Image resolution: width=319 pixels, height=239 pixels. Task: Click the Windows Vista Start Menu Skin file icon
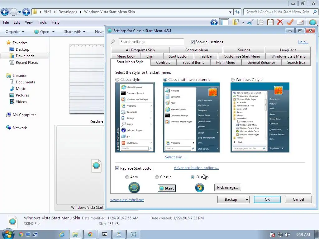pos(96,166)
